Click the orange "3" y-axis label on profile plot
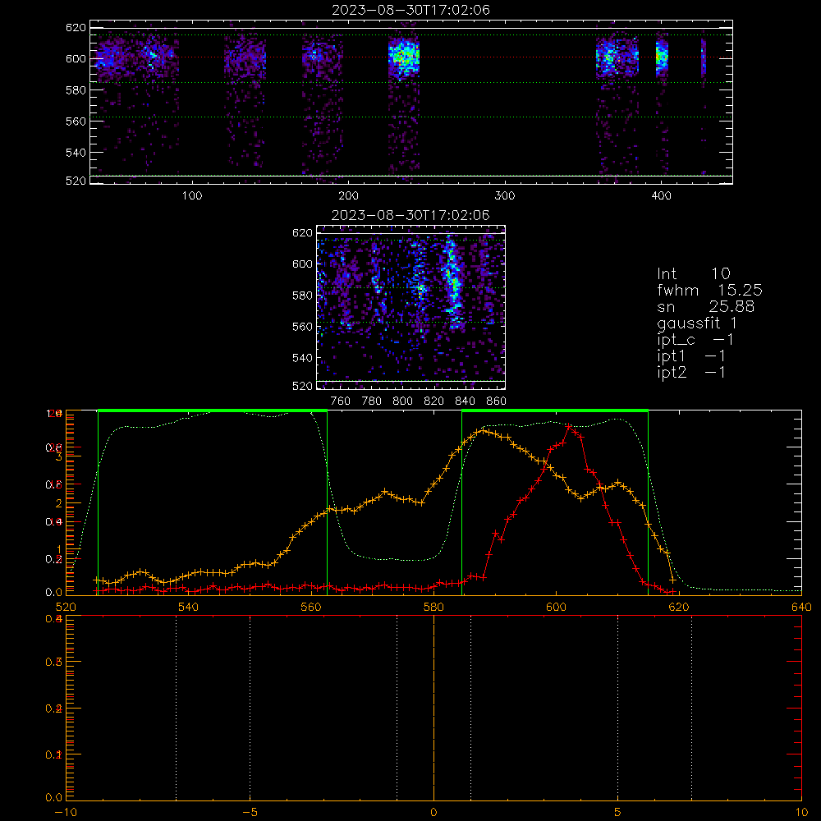Screen dimensions: 821x821 tap(58, 456)
